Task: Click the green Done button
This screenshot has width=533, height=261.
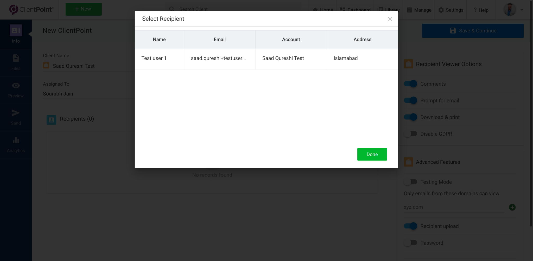Action: 372,154
